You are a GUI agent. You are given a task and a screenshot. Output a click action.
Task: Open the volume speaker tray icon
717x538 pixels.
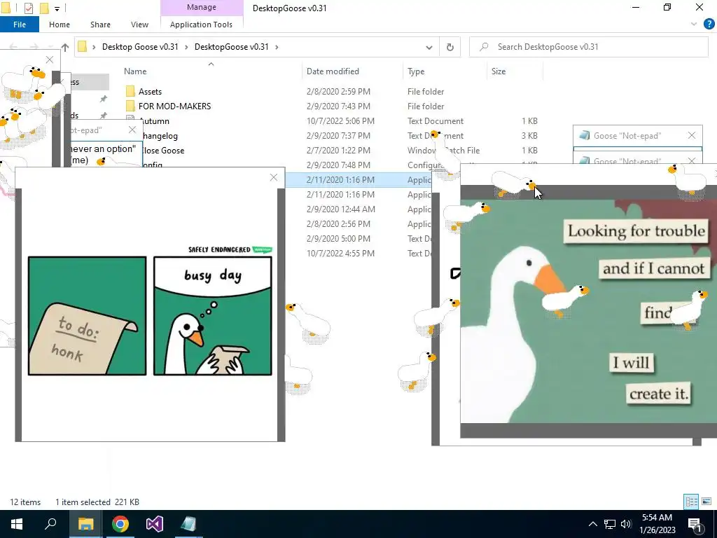(626, 524)
